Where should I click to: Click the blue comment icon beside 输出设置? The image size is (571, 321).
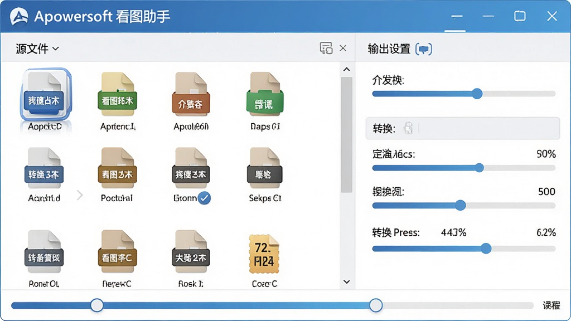424,49
